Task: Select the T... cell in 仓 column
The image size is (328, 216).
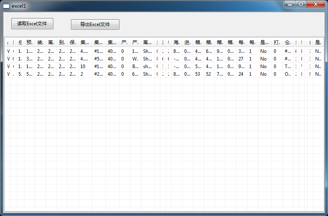Action: [x=288, y=67]
